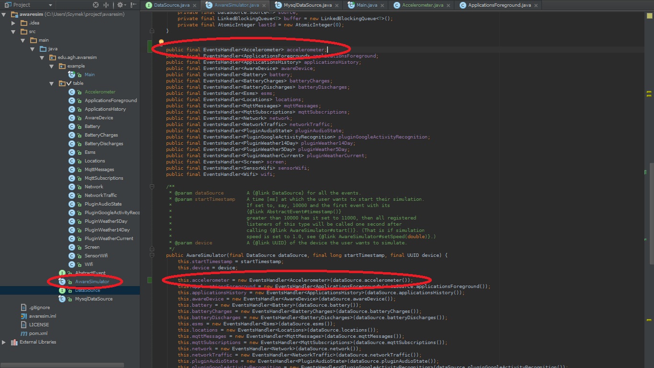Click the Wifi class icon in tree
Viewport: 654px width, 368px height.
72,264
